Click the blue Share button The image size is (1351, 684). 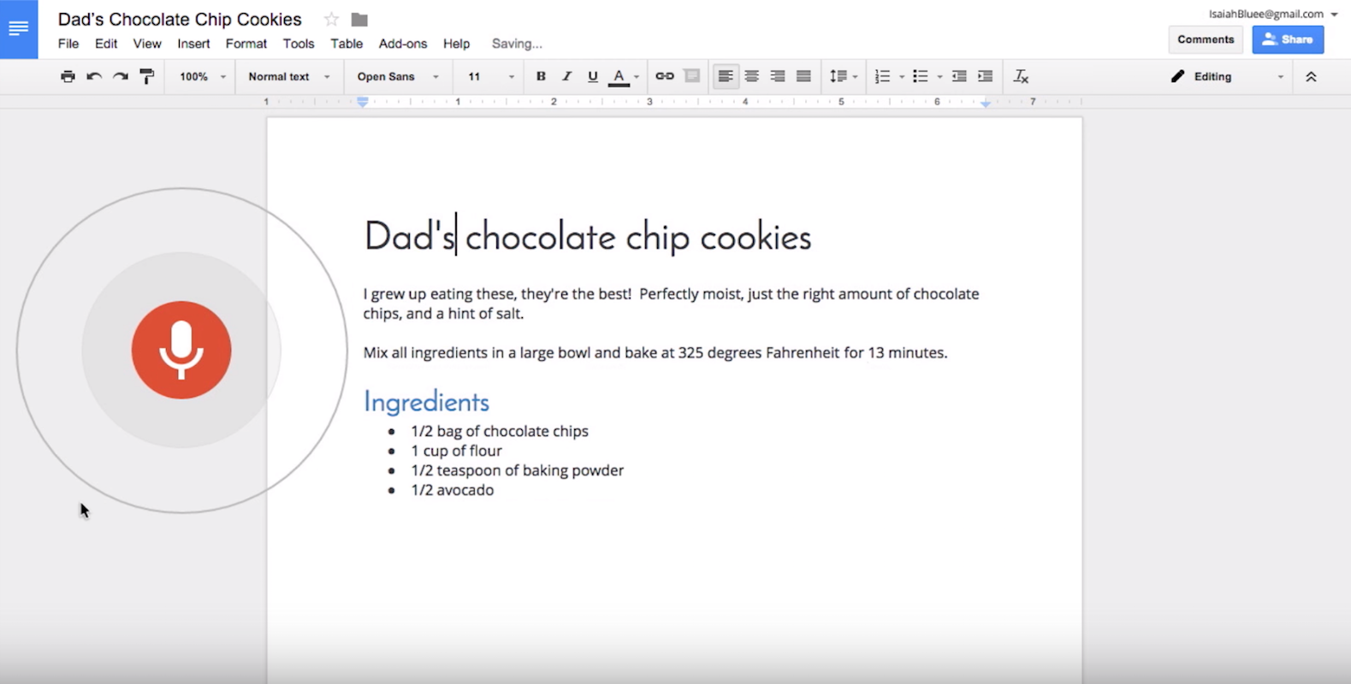(1288, 39)
